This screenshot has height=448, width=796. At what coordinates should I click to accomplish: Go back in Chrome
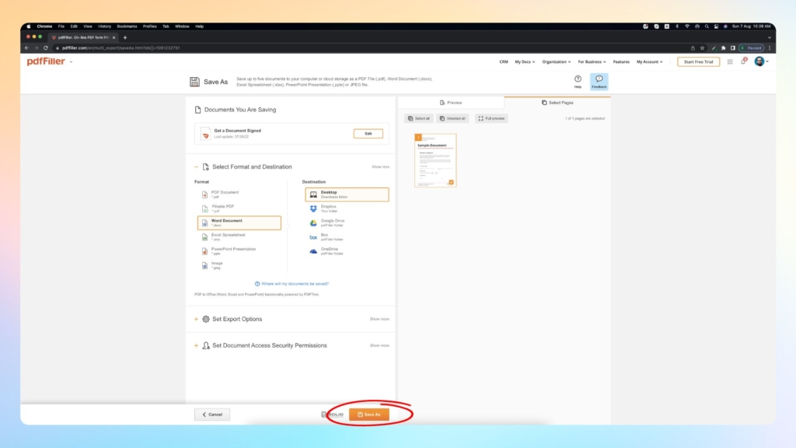[27, 47]
